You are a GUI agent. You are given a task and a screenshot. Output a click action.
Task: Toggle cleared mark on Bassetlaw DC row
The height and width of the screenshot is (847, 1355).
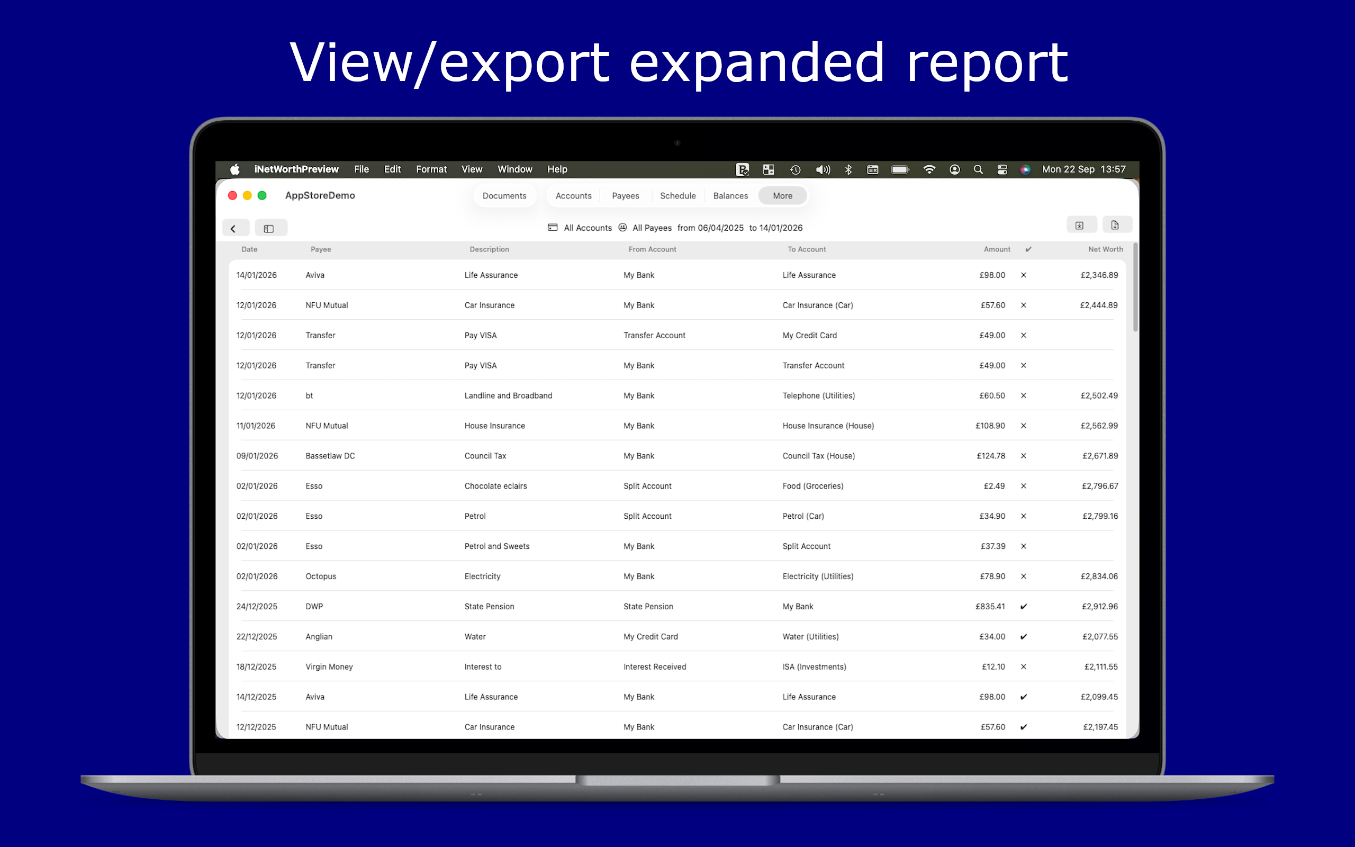pos(1024,456)
